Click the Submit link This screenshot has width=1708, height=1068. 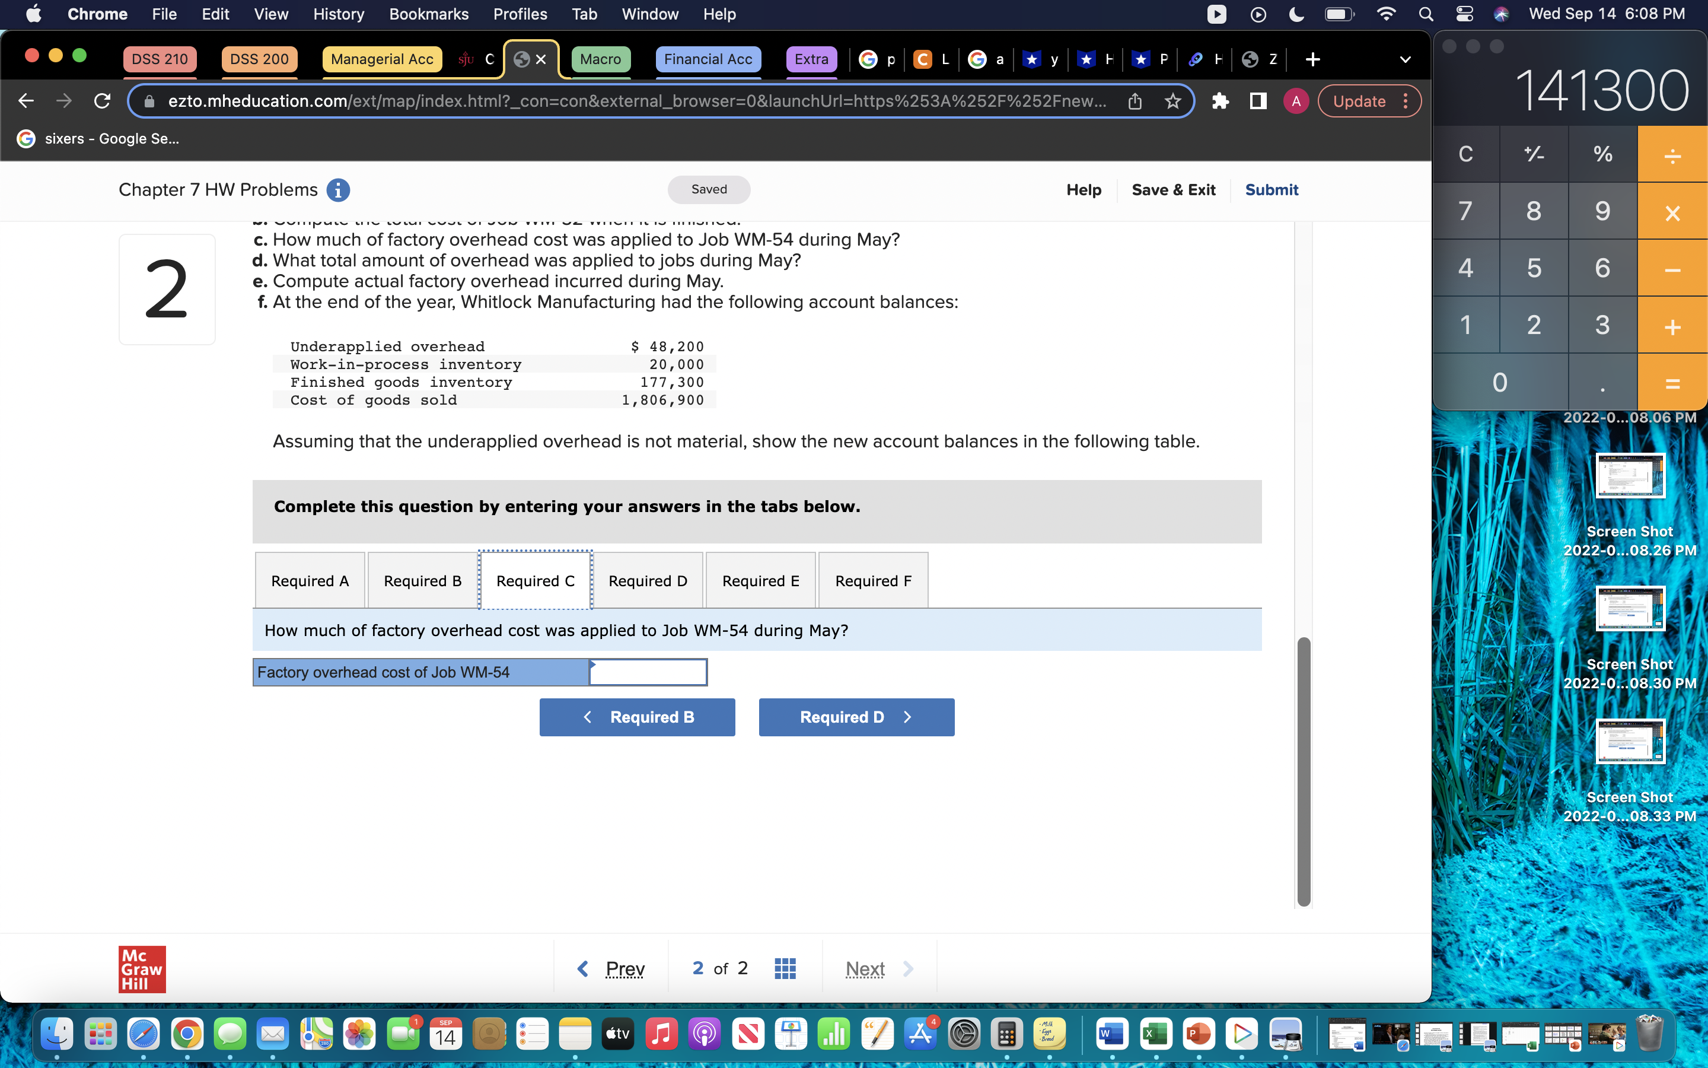point(1271,189)
